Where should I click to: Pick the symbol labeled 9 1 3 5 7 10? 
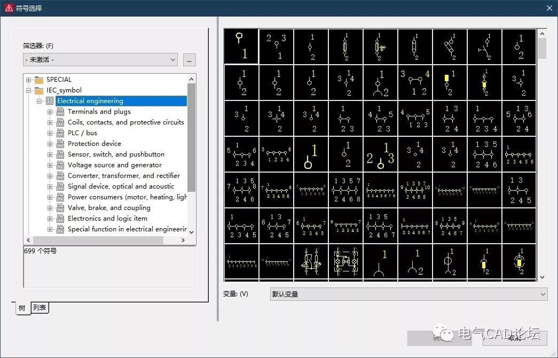click(415, 190)
